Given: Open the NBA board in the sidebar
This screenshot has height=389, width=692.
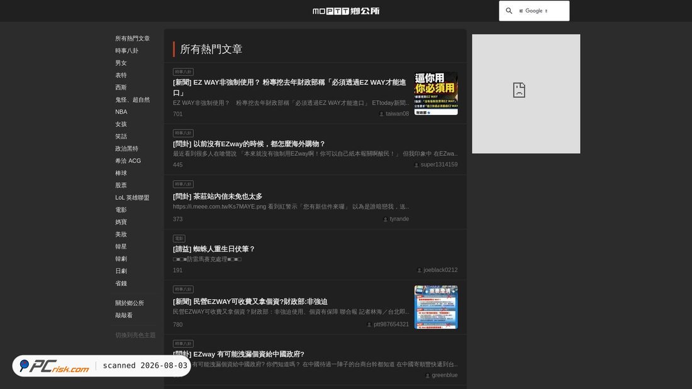Looking at the screenshot, I should (121, 112).
